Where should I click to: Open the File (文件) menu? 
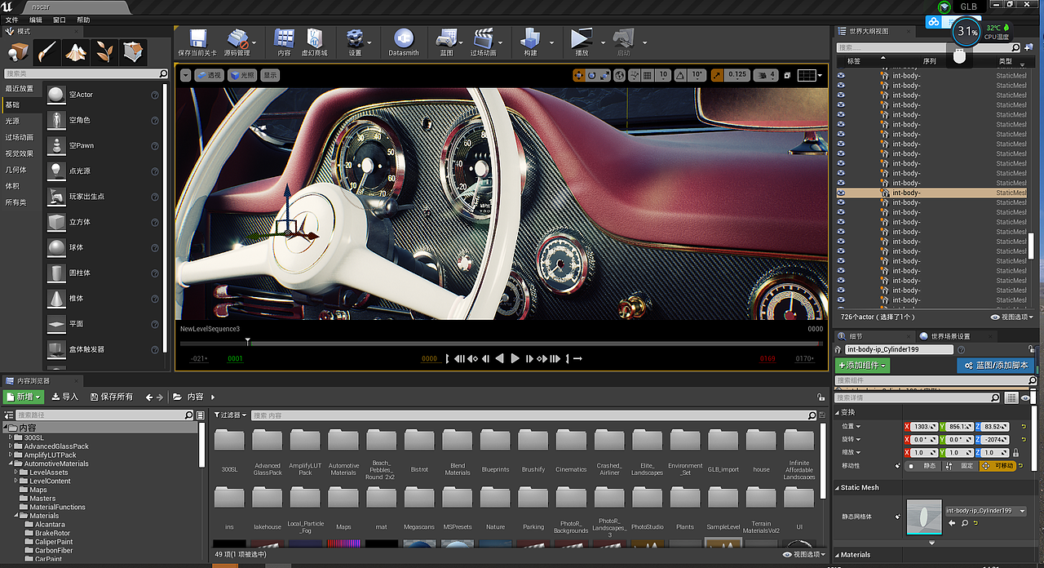pos(11,20)
